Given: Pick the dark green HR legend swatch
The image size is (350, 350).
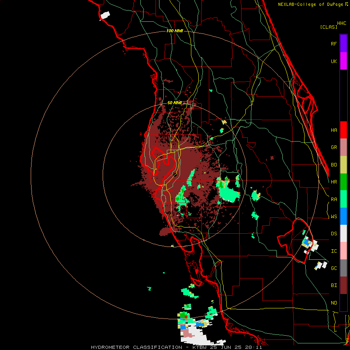Looking at the screenshot, I should pos(343,182).
